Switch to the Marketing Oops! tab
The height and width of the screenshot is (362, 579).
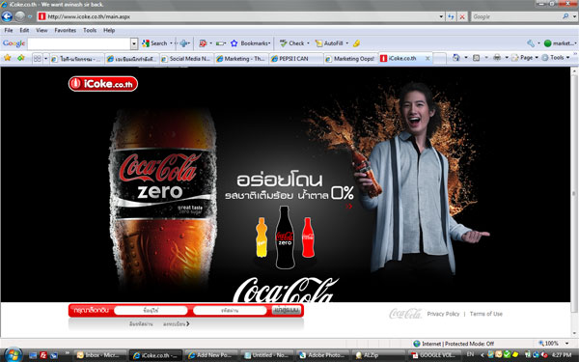350,58
